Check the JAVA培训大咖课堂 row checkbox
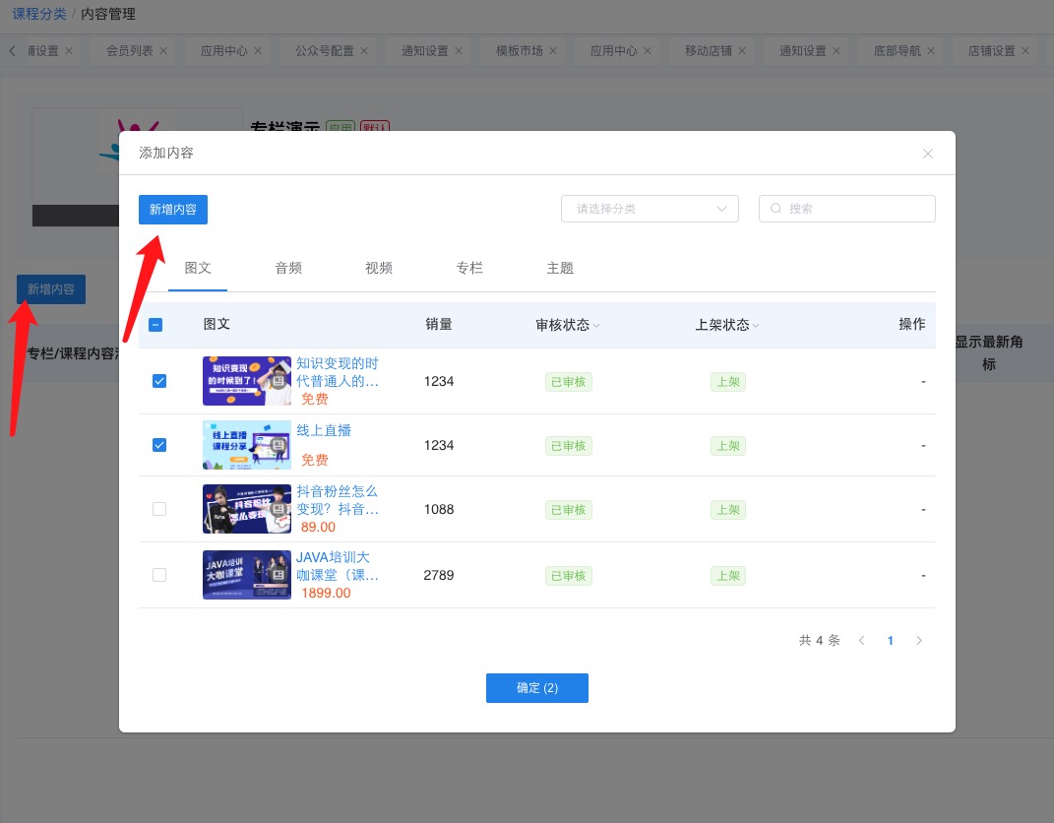Screen dimensions: 1054x823 click(x=159, y=575)
